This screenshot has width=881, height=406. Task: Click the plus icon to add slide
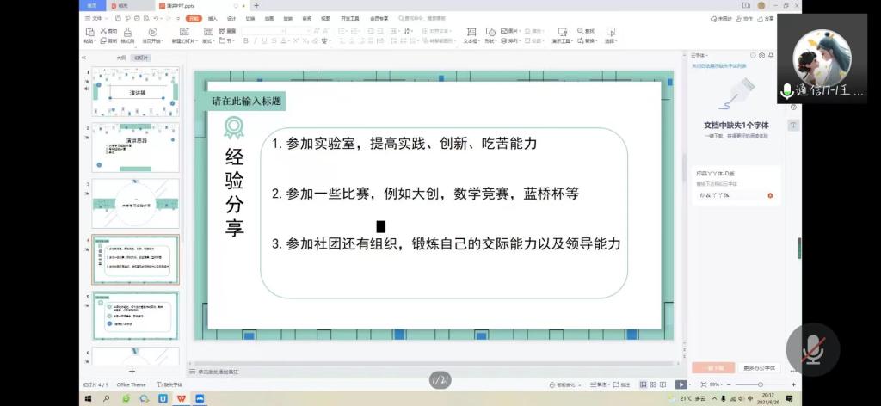click(x=132, y=371)
